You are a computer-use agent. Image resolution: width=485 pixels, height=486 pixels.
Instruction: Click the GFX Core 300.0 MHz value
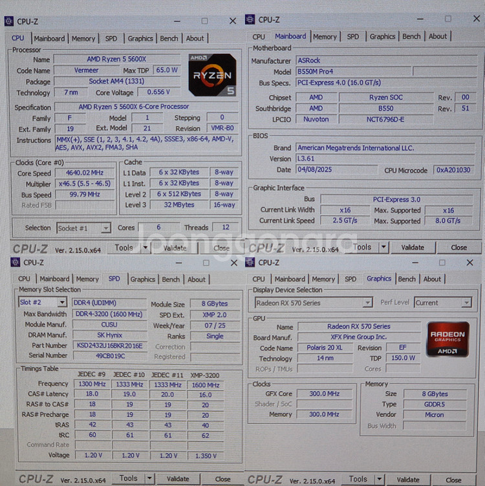point(325,394)
